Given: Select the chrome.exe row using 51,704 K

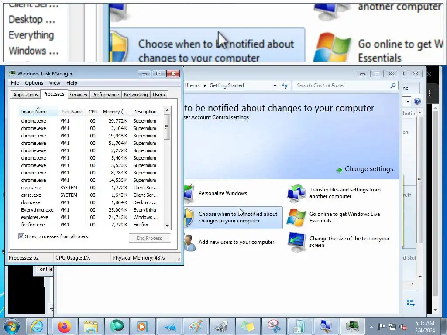Looking at the screenshot, I should coord(91,143).
